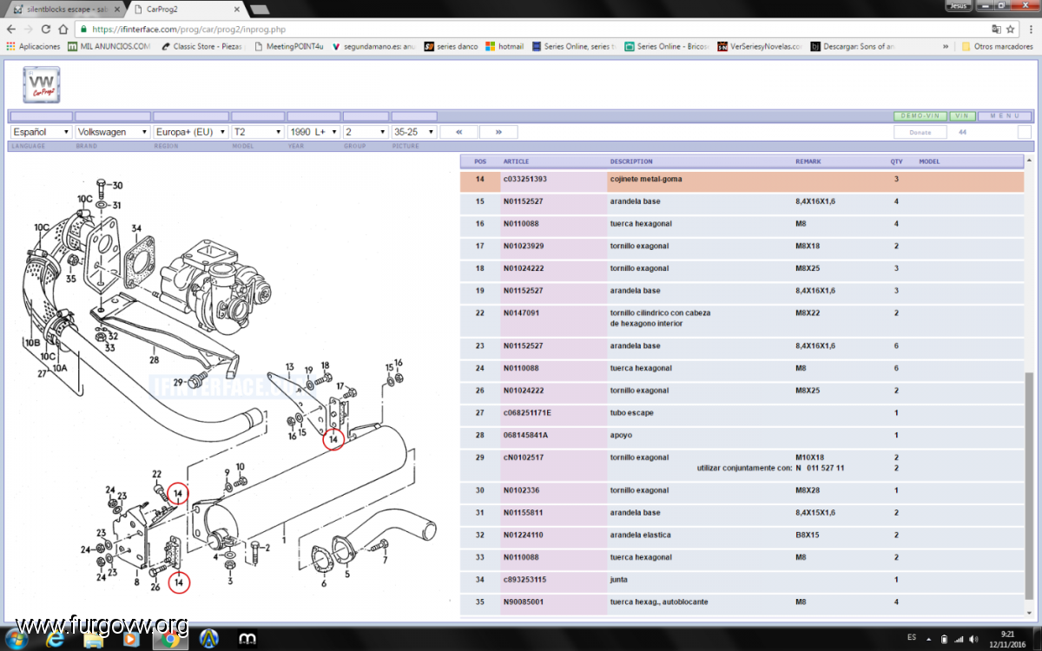The image size is (1042, 651).
Task: Click the clock in the system tray
Action: (1007, 639)
